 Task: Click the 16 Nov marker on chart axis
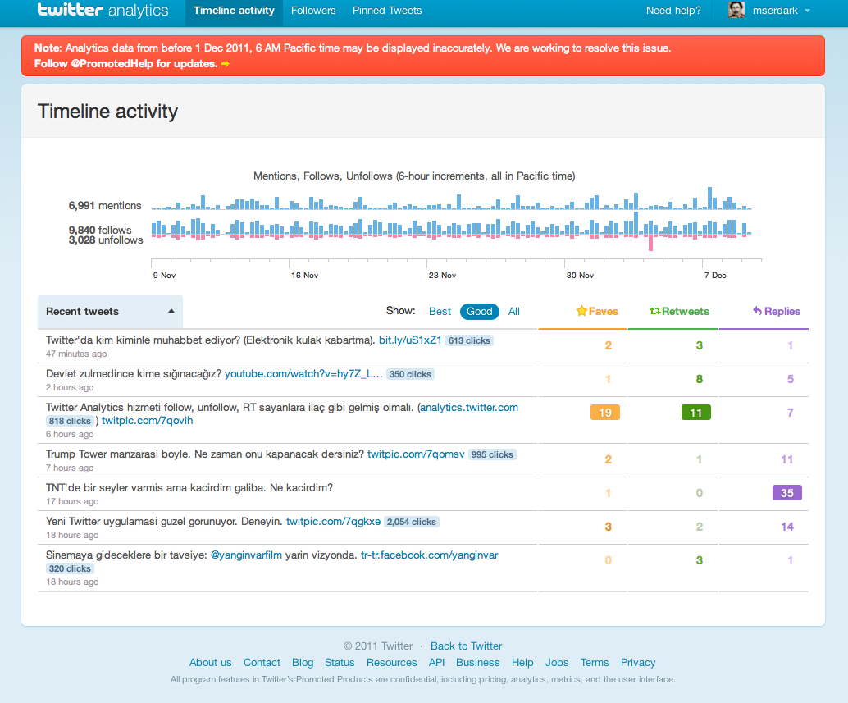pos(304,276)
